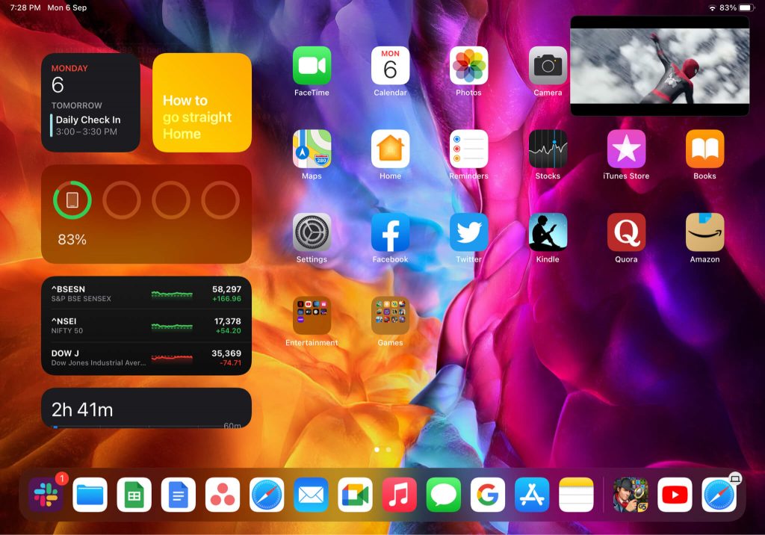Image resolution: width=765 pixels, height=535 pixels.
Task: Open Safari located beside Mail in dock
Action: (x=267, y=495)
